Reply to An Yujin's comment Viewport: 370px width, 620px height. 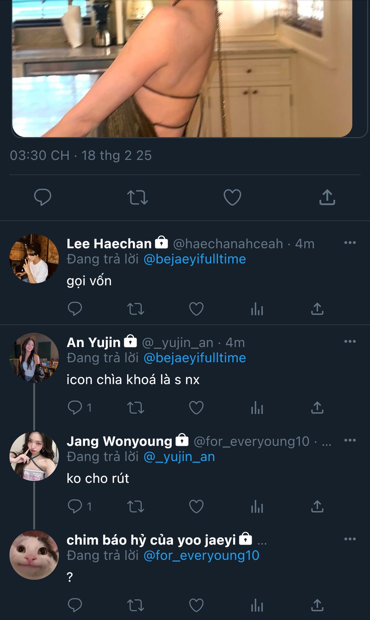[75, 408]
